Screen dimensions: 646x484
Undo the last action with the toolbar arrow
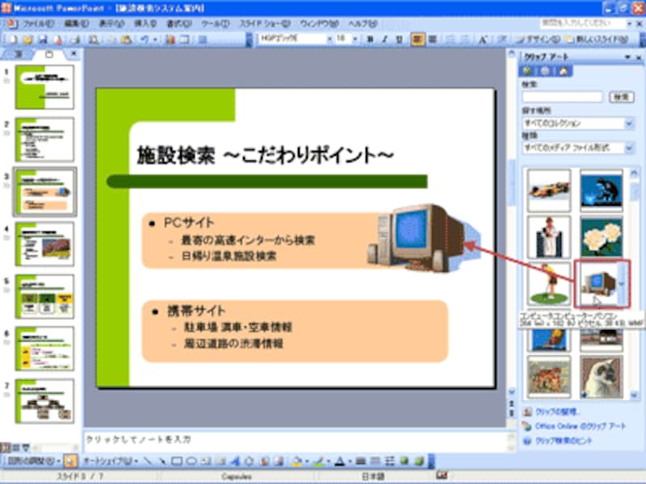tap(145, 40)
